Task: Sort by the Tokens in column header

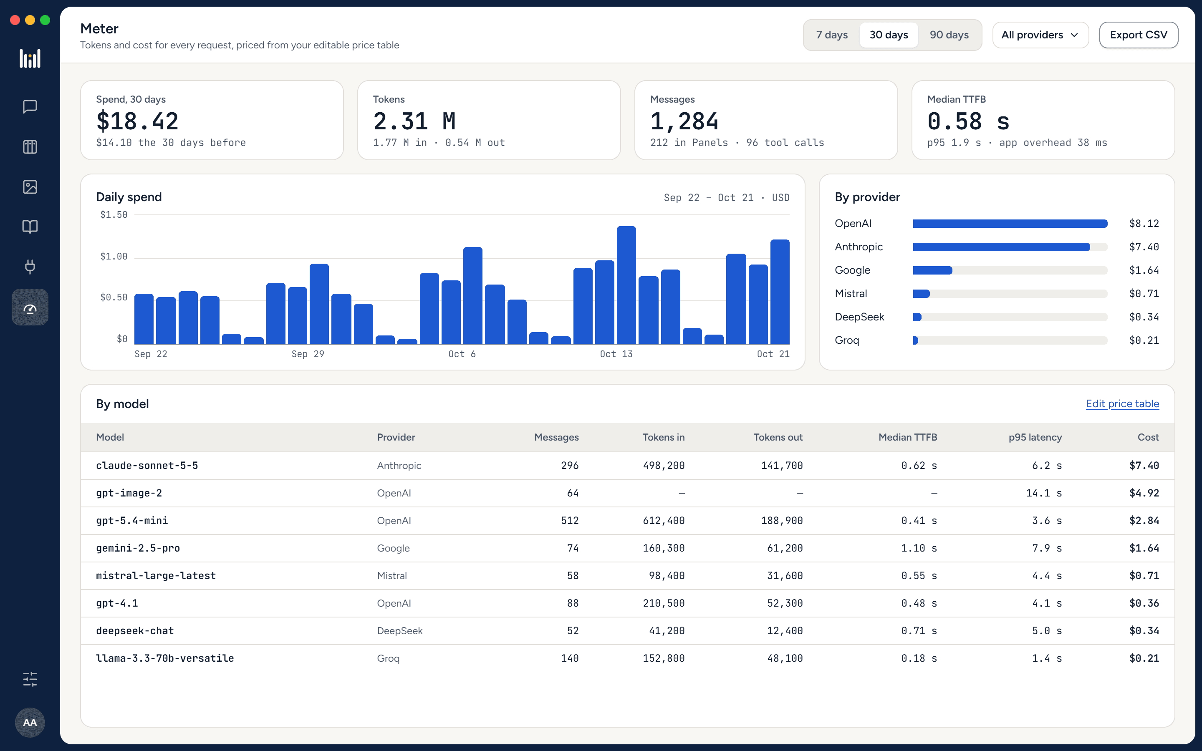Action: coord(663,437)
